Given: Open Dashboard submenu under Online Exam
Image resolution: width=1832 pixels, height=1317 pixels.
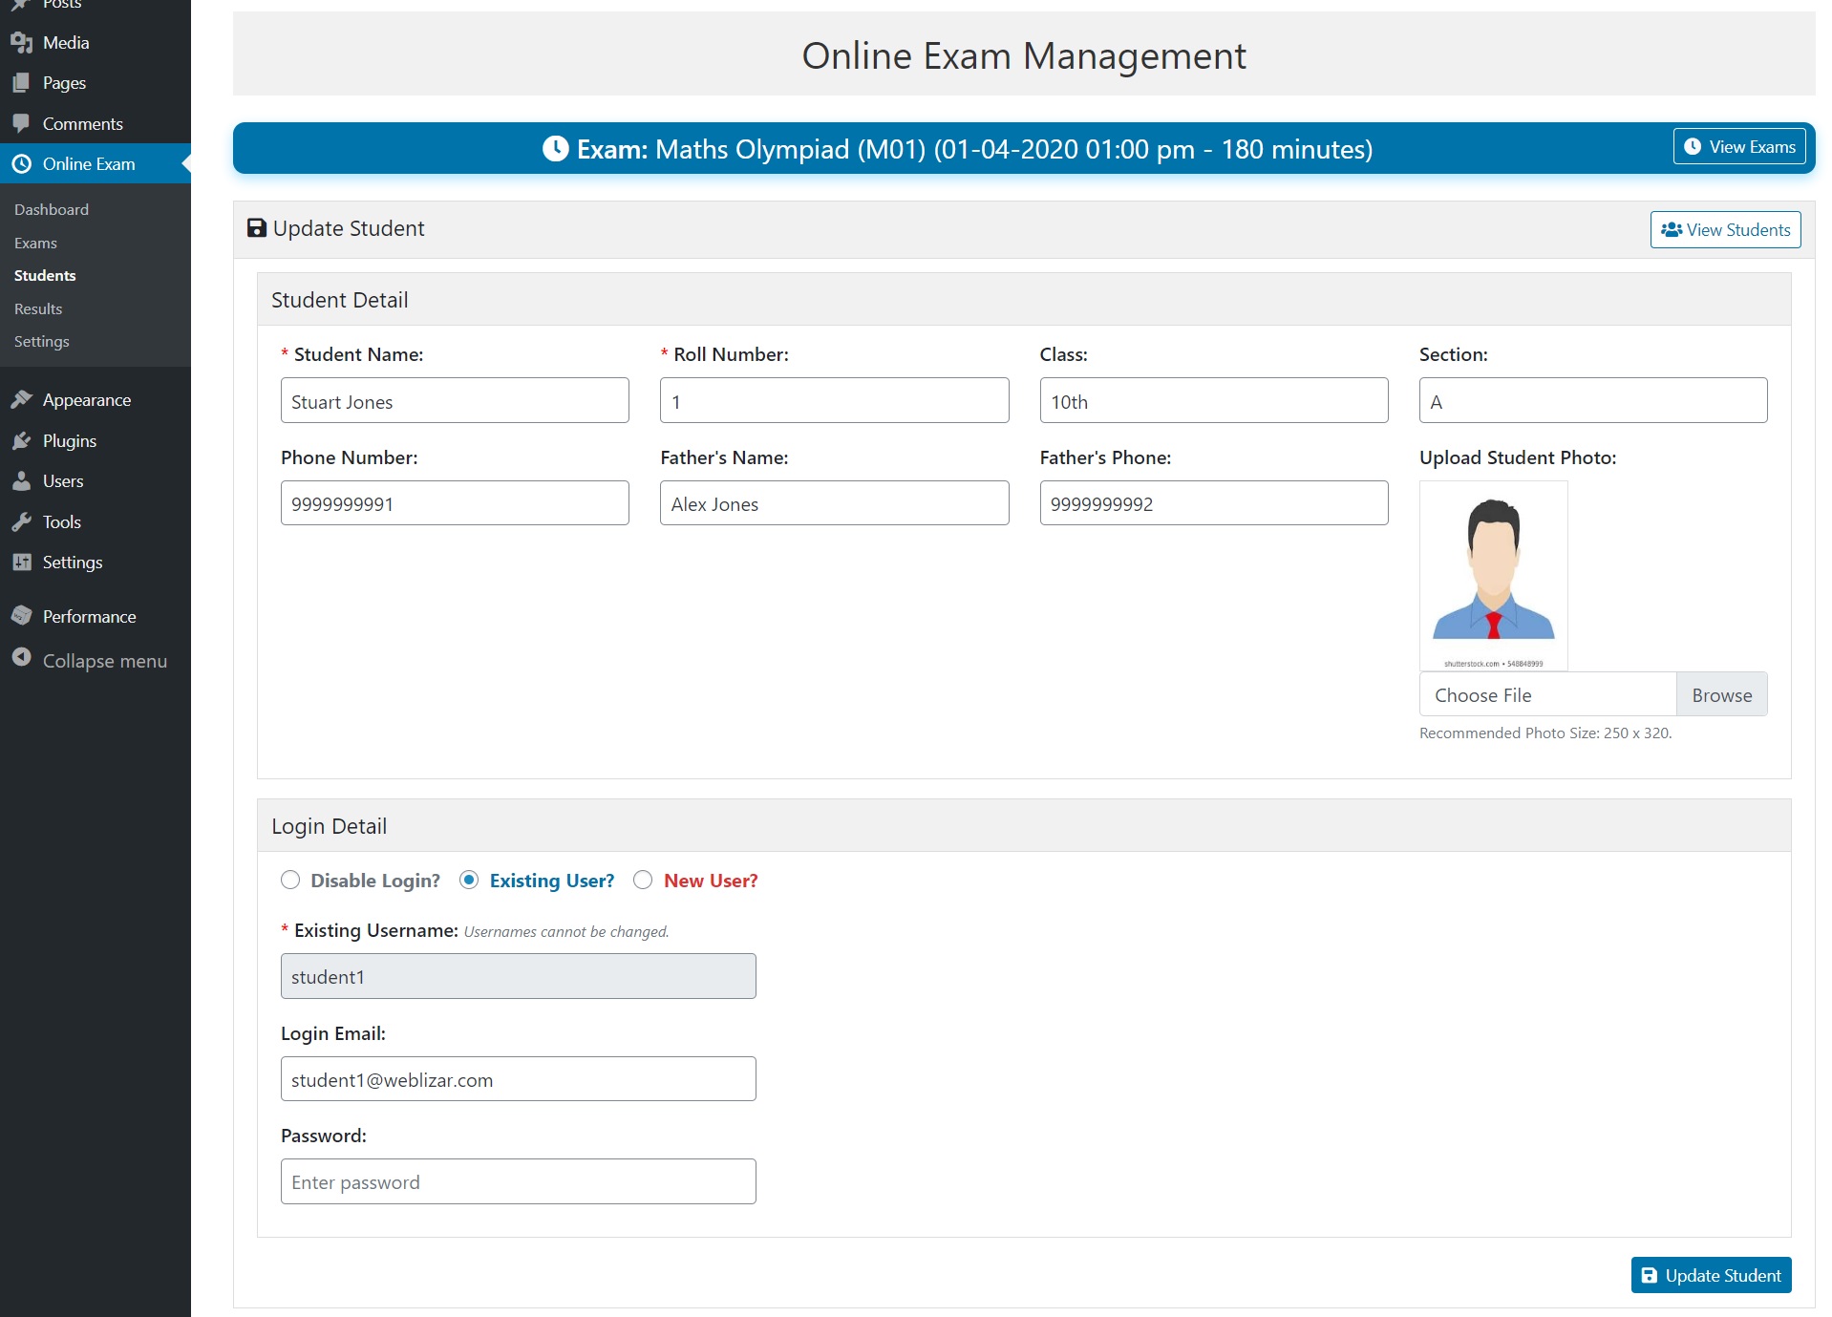Looking at the screenshot, I should 52,210.
